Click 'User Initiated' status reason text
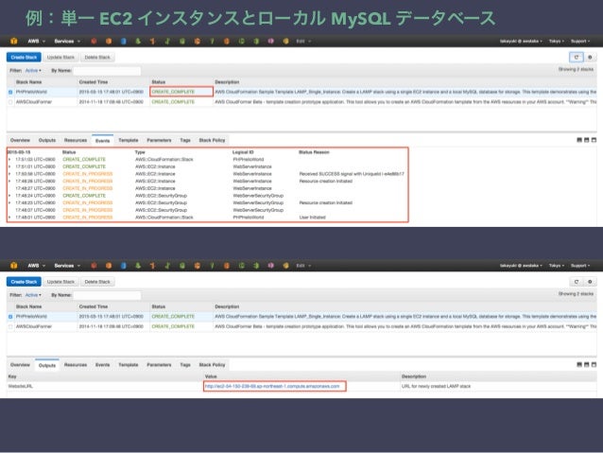Screen dimensions: 603x453 coord(312,218)
